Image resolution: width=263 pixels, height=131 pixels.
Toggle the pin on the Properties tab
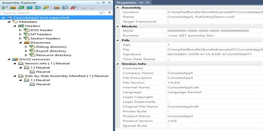pyautogui.click(x=141, y=3)
